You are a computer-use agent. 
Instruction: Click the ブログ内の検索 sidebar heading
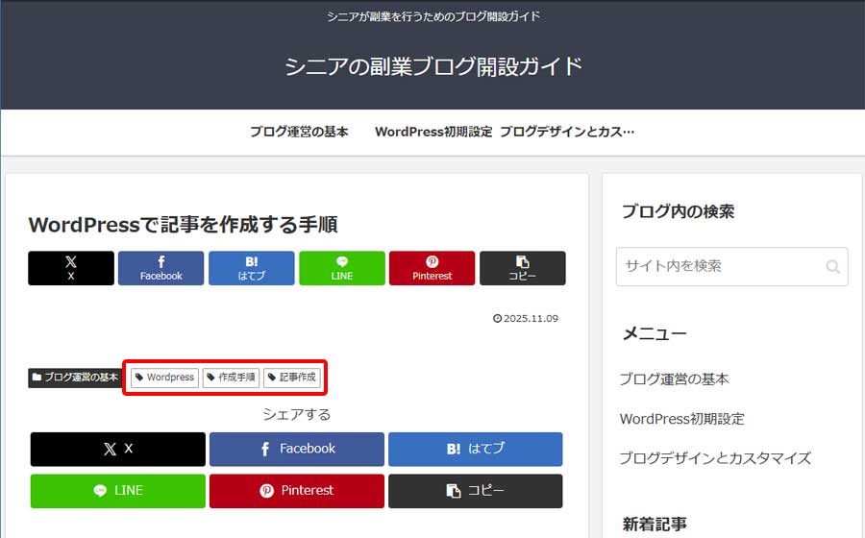678,211
